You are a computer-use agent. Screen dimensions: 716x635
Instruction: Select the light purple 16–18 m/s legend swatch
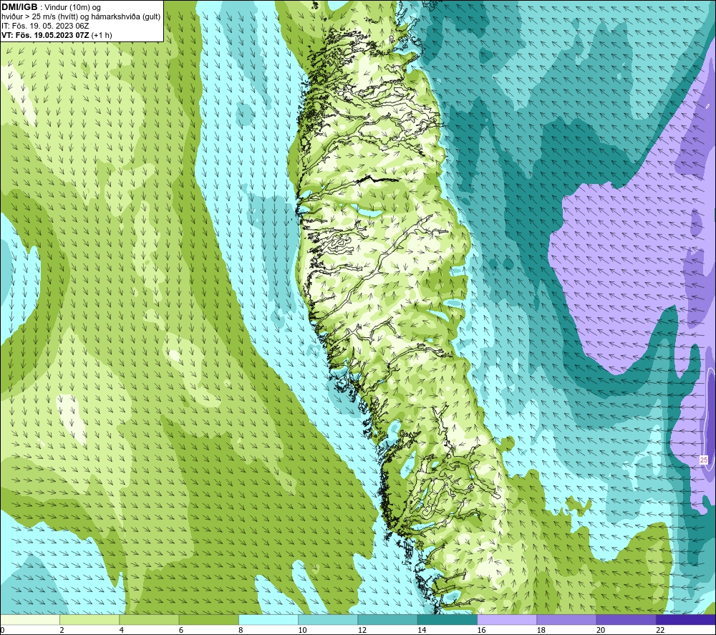(x=507, y=619)
